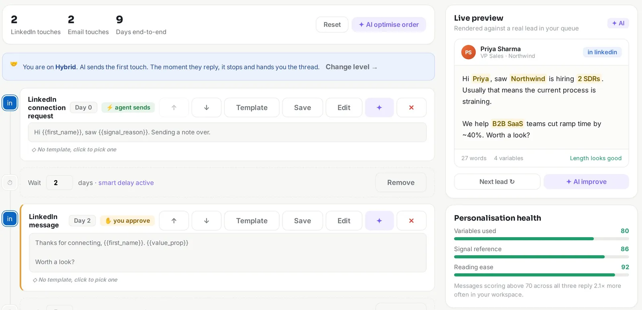Image resolution: width=642 pixels, height=310 pixels.
Task: Open AI sparkle for LinkedIn message step
Action: click(379, 221)
